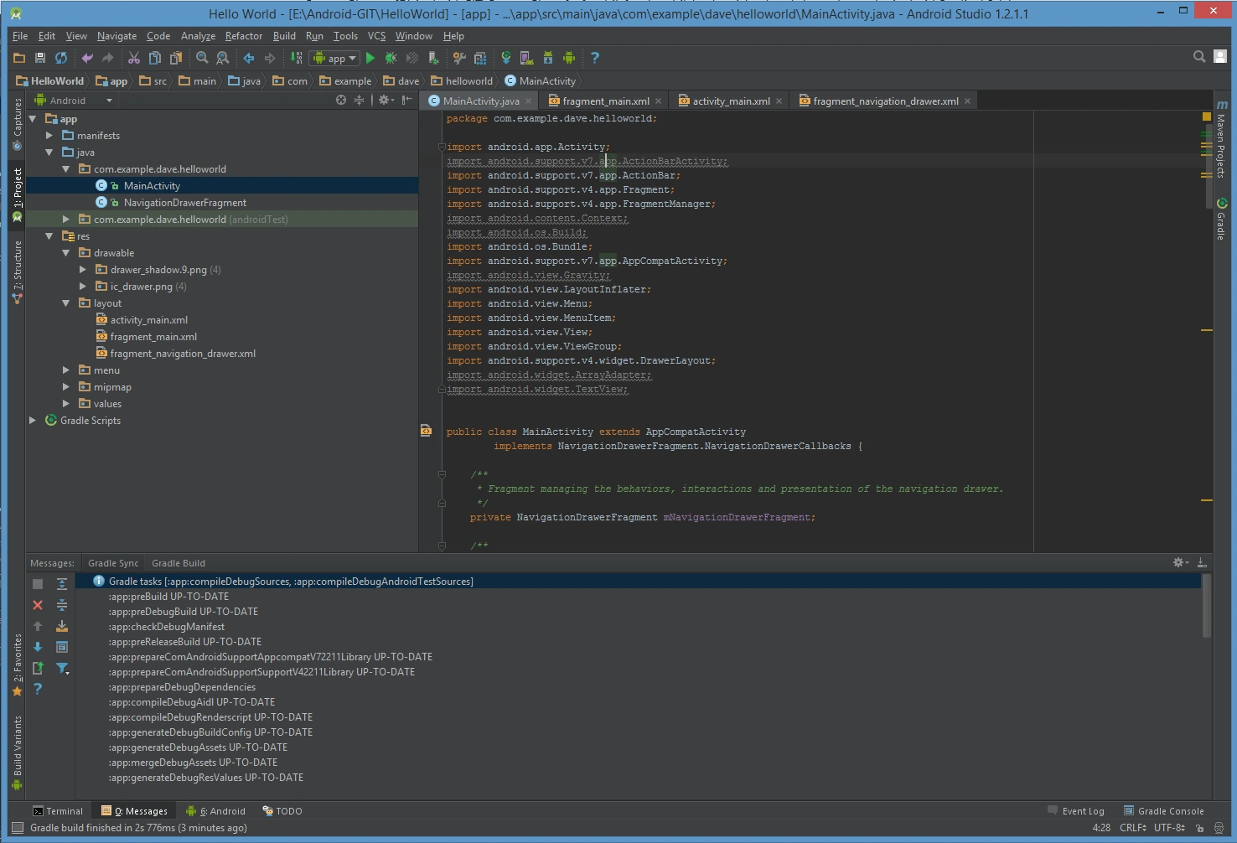Open the Terminal tool window
1237x843 pixels.
(58, 810)
